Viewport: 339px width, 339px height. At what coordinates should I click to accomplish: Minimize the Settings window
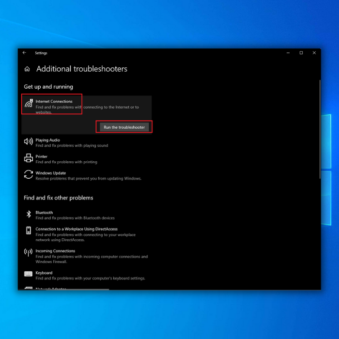tap(288, 53)
